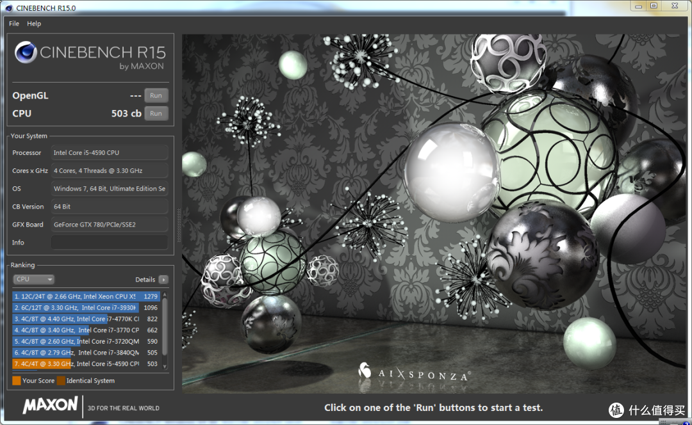Select ranking row 4C/8T i7-4770K score 822
Screen dimensions: 692x425
86,319
